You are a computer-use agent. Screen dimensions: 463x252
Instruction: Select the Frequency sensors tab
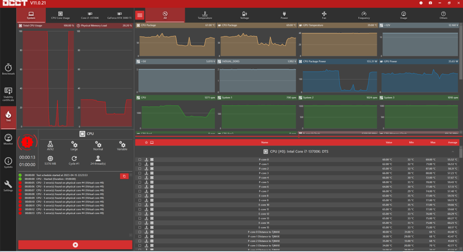[364, 15]
